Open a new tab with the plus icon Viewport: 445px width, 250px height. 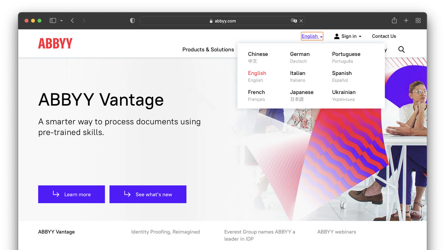pyautogui.click(x=406, y=21)
